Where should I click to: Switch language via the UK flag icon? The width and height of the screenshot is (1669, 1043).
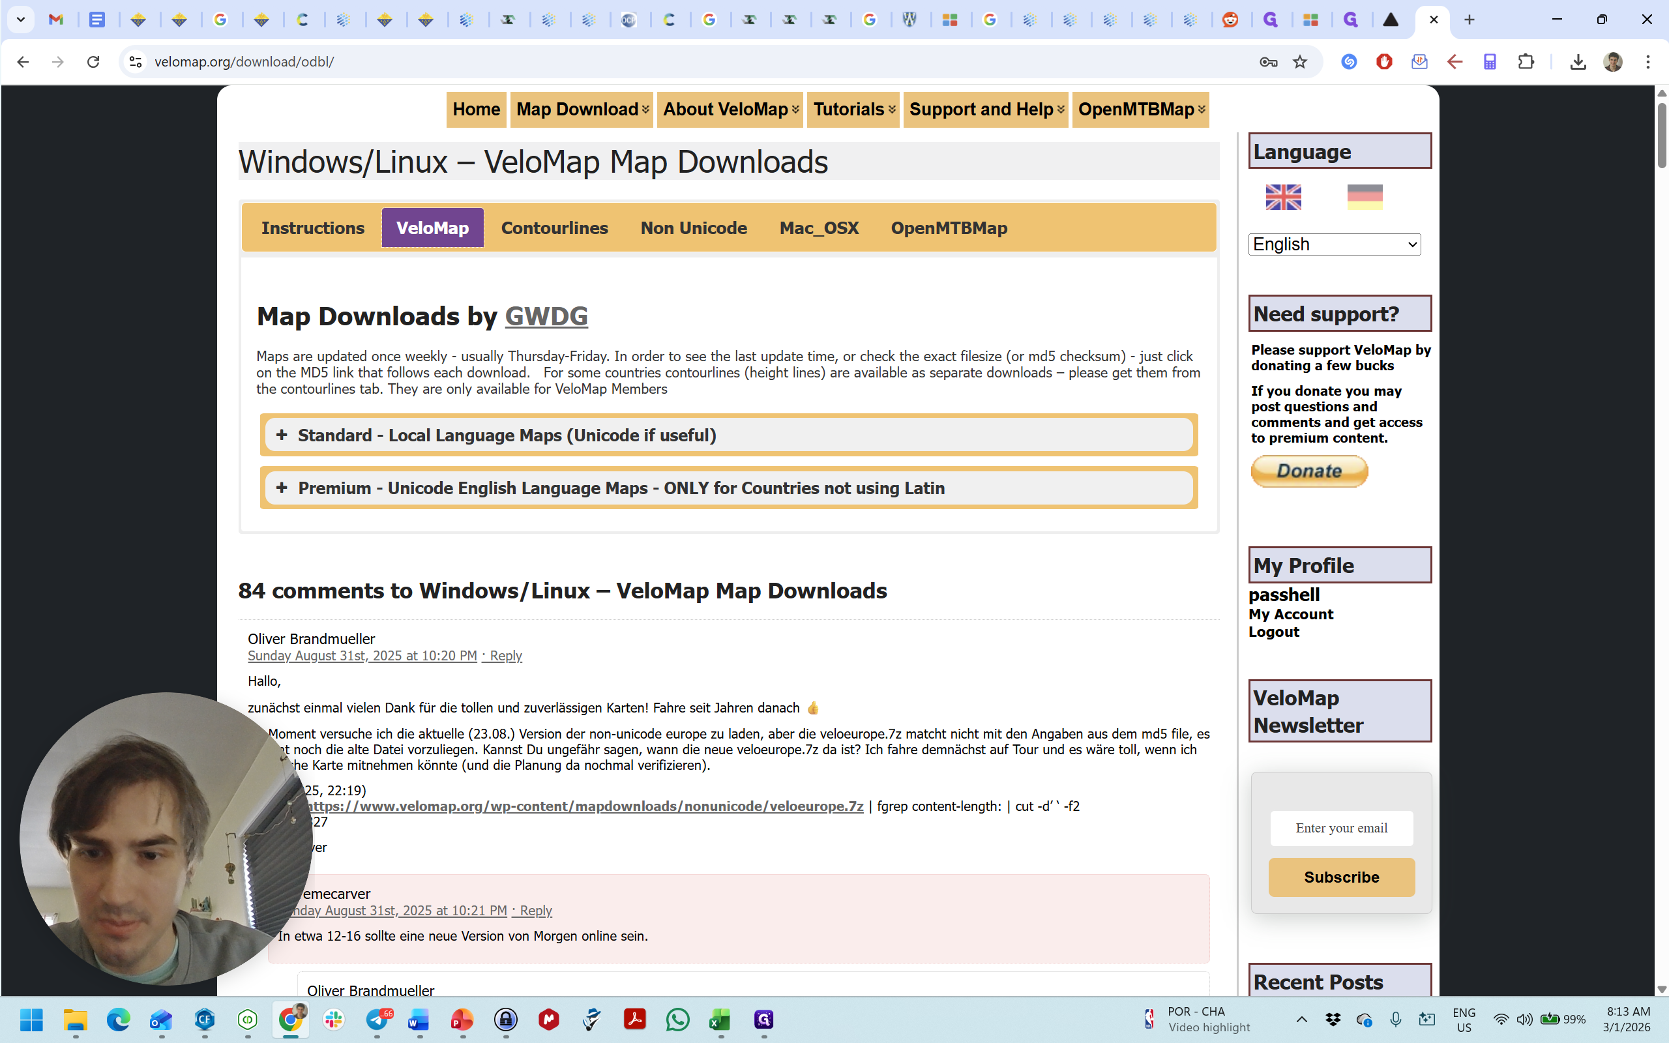[1283, 198]
